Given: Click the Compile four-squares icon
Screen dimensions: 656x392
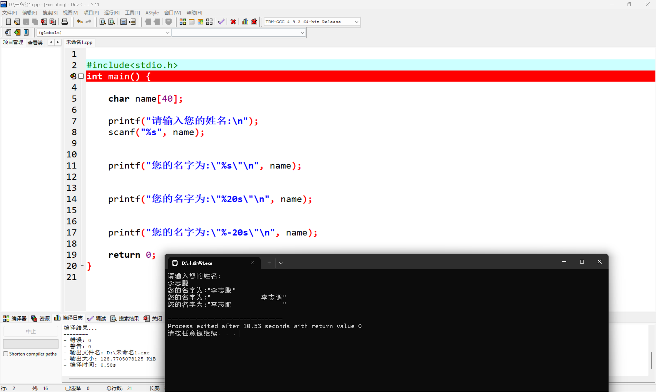Looking at the screenshot, I should pyautogui.click(x=183, y=22).
